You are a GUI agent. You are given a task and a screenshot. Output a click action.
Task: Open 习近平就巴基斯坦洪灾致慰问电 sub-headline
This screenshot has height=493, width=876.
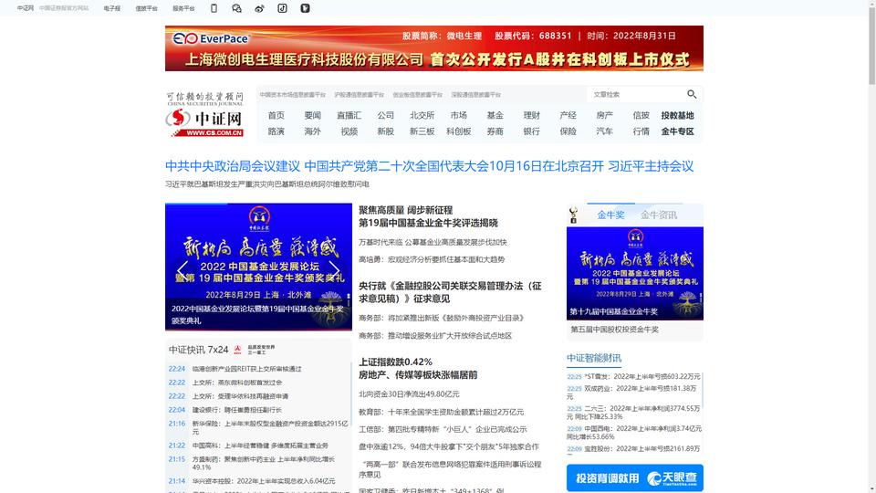[x=267, y=184]
